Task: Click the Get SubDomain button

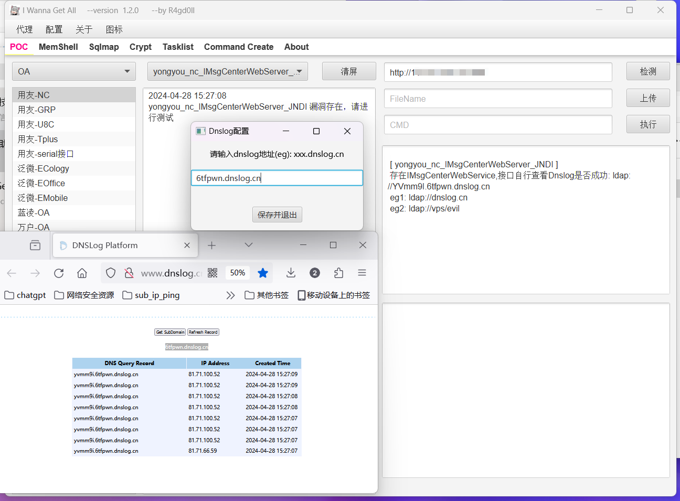Action: tap(169, 332)
